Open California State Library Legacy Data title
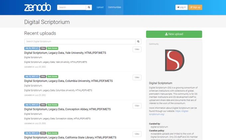This screenshot has width=226, height=140. point(70,138)
